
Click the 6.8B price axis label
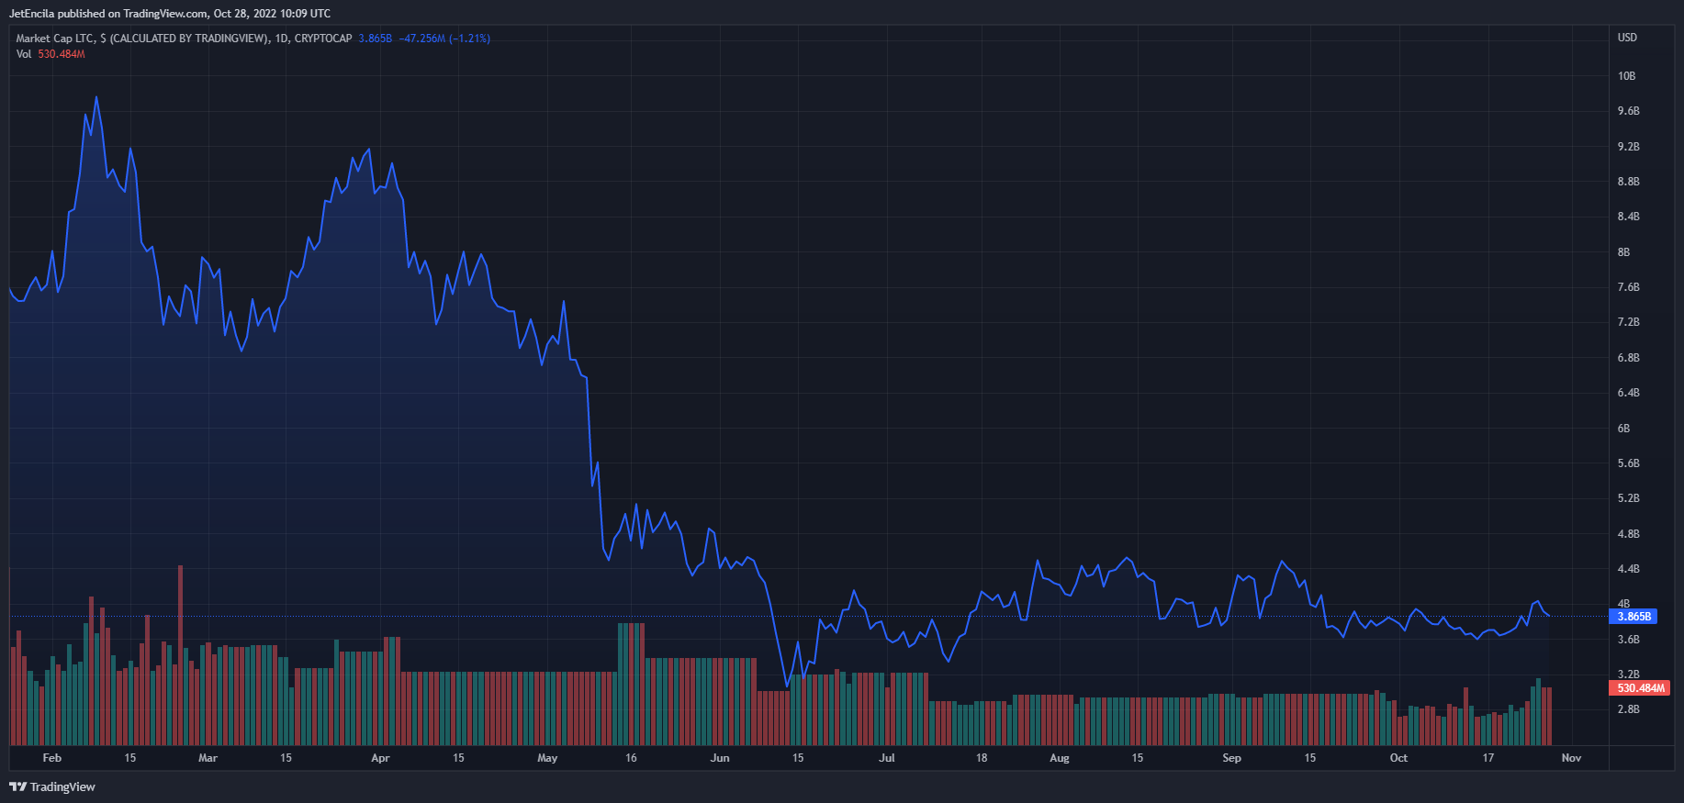[1628, 358]
